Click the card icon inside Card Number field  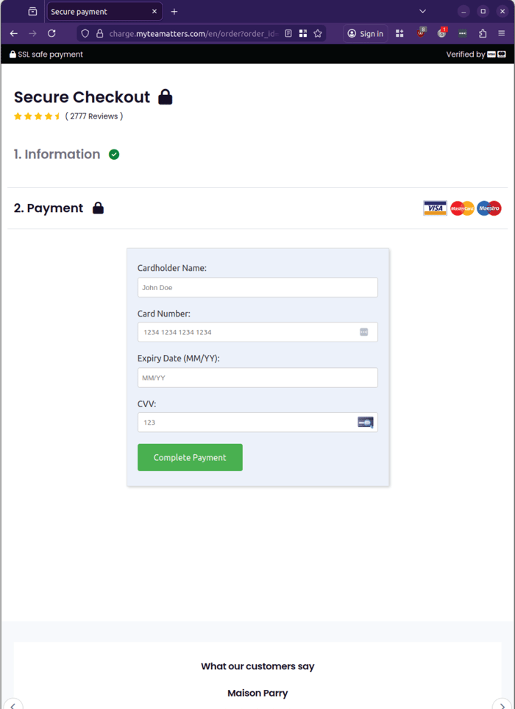(364, 332)
